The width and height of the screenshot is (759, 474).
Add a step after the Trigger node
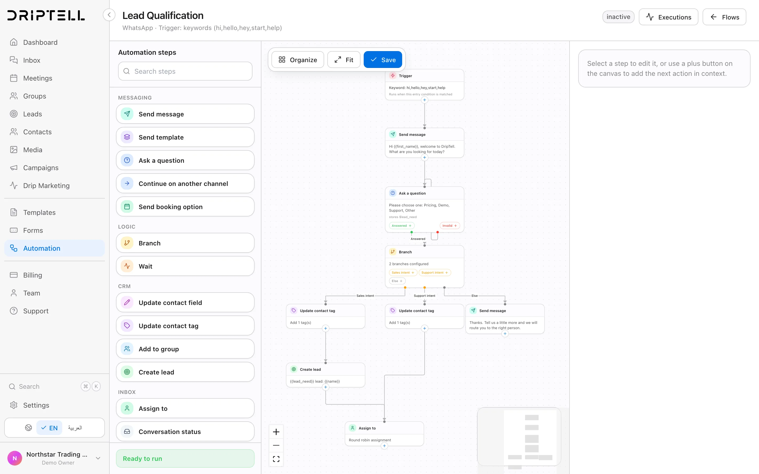pos(424,100)
